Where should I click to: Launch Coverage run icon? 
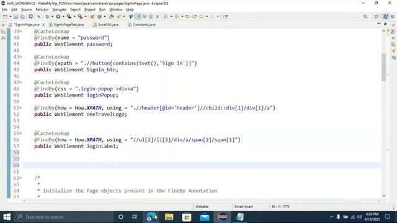[x=69, y=17]
